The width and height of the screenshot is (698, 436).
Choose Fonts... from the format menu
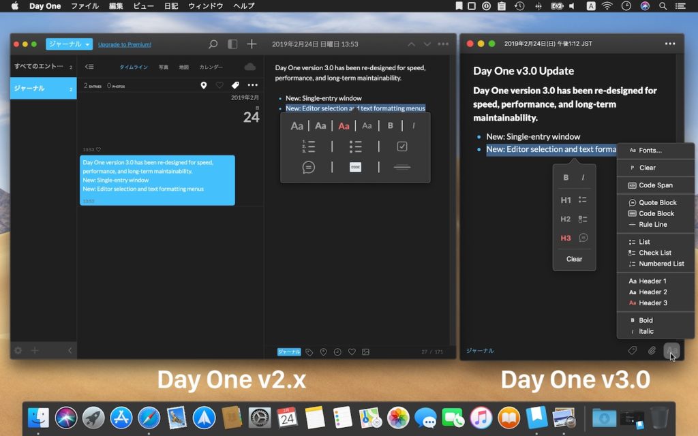point(655,151)
